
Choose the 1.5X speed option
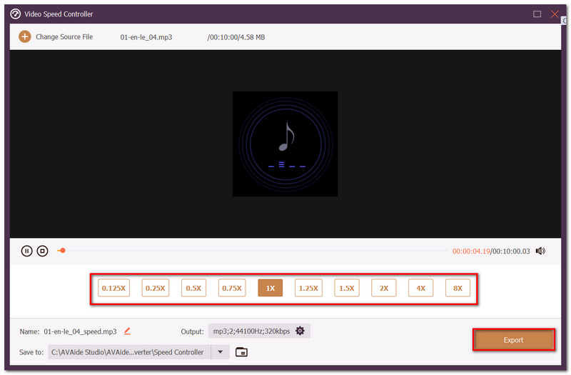pyautogui.click(x=347, y=288)
